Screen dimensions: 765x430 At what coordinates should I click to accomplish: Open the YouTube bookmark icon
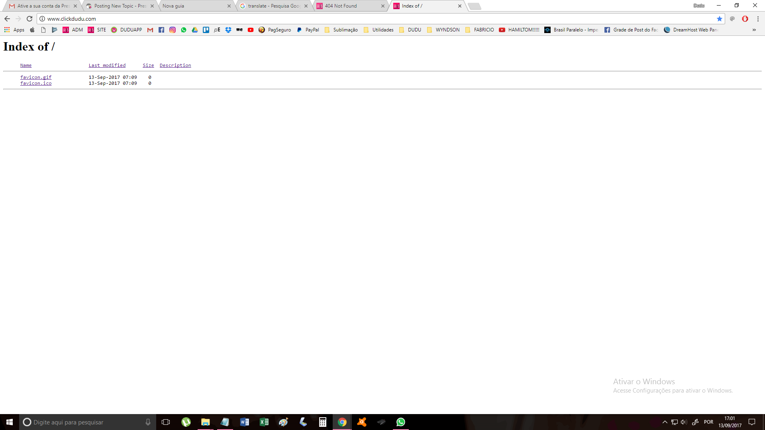point(251,30)
